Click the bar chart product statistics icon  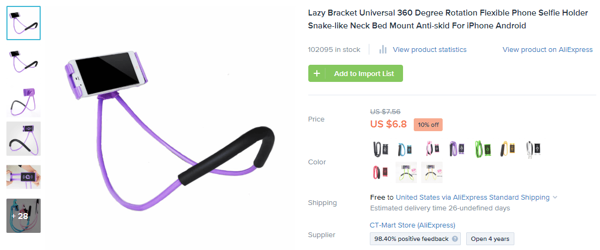(x=383, y=49)
